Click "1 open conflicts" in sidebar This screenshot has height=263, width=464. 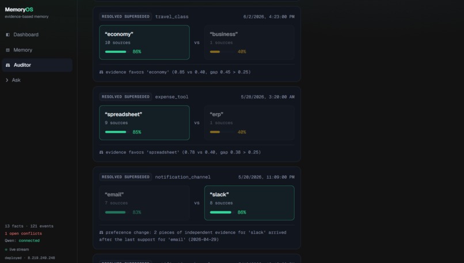tap(24, 234)
